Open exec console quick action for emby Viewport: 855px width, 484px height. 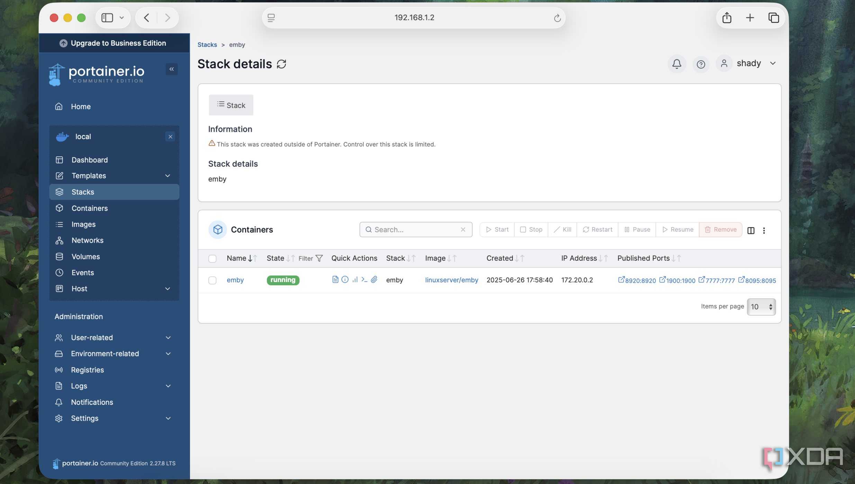point(364,279)
